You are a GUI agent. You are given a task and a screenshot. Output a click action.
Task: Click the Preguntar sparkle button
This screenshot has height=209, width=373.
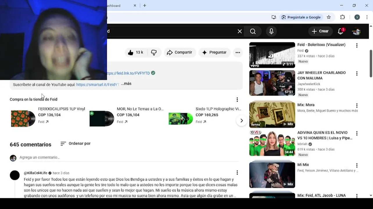click(x=214, y=53)
